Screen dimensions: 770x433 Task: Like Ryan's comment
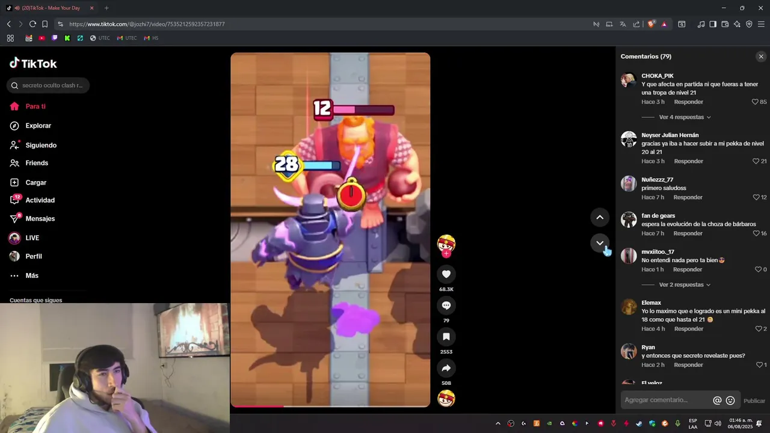click(x=760, y=365)
